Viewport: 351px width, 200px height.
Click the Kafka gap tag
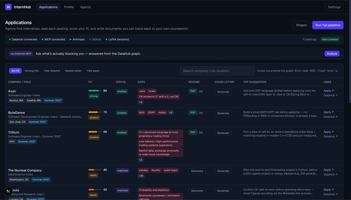point(162,113)
